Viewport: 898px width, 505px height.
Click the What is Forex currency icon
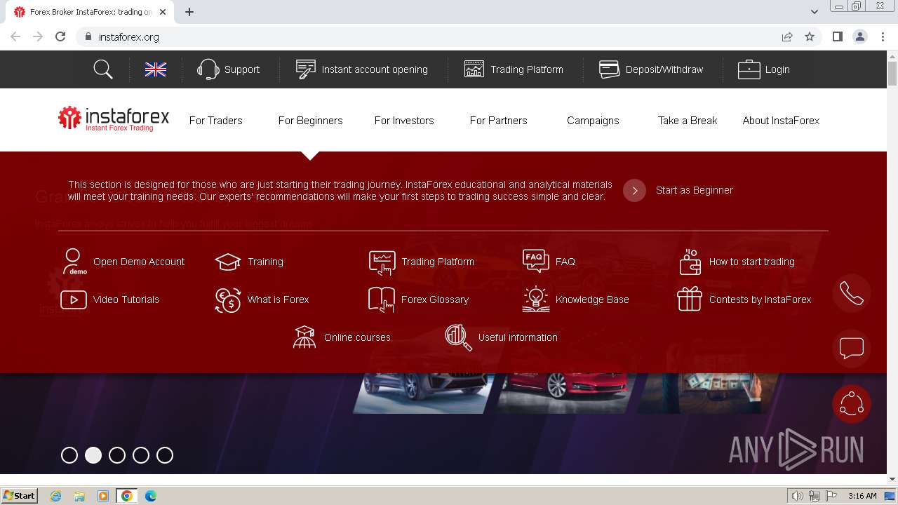pyautogui.click(x=228, y=299)
